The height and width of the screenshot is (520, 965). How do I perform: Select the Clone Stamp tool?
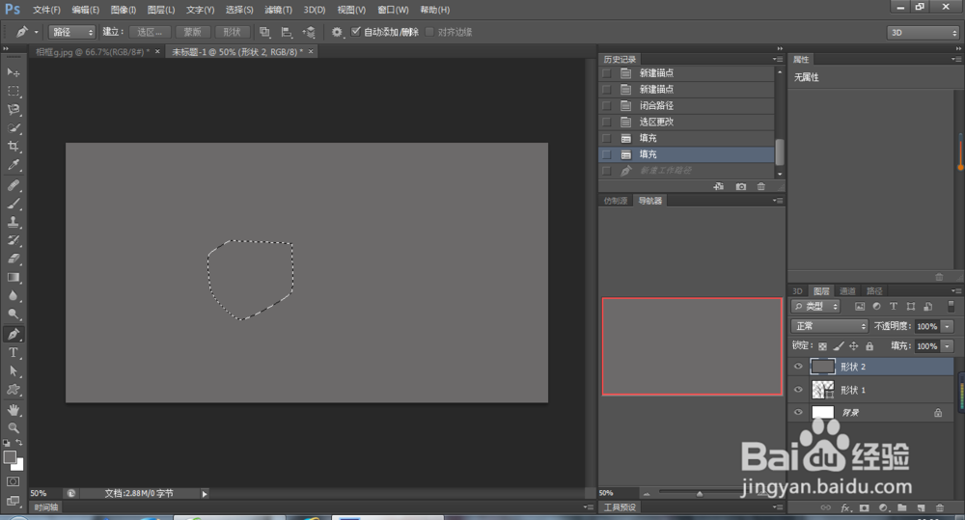pos(13,222)
